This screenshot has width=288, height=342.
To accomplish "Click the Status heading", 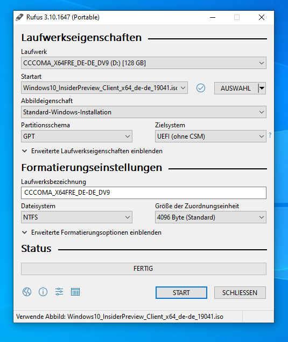I will click(36, 249).
